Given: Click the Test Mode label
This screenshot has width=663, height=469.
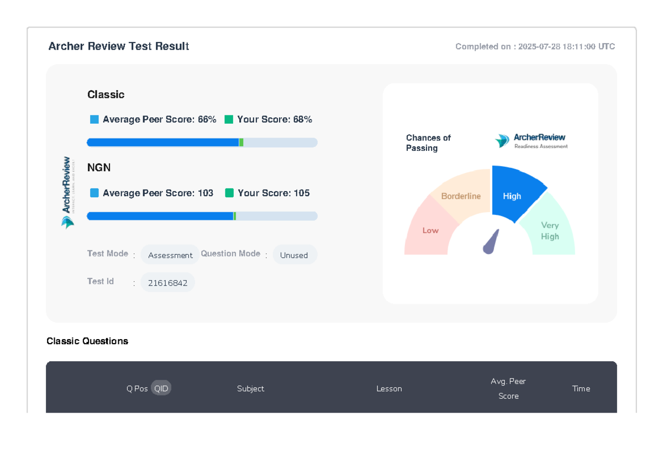Looking at the screenshot, I should click(x=108, y=254).
